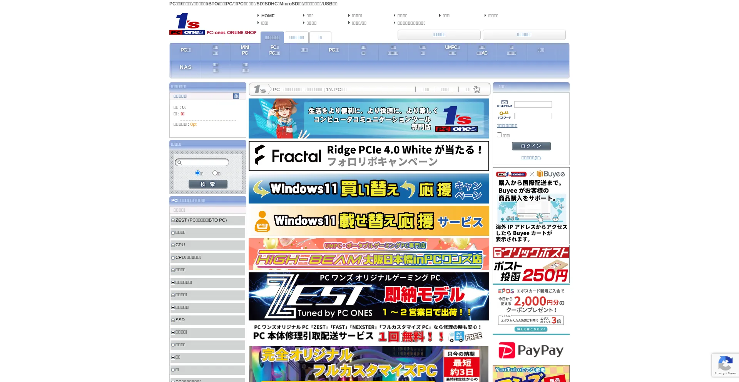The image size is (739, 382).
Task: Open the HOME menu link
Action: click(268, 16)
